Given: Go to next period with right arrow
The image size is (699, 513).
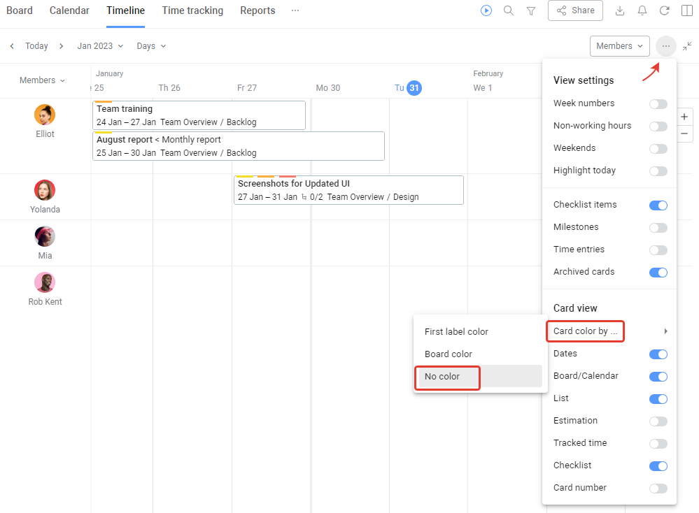Looking at the screenshot, I should [x=61, y=46].
